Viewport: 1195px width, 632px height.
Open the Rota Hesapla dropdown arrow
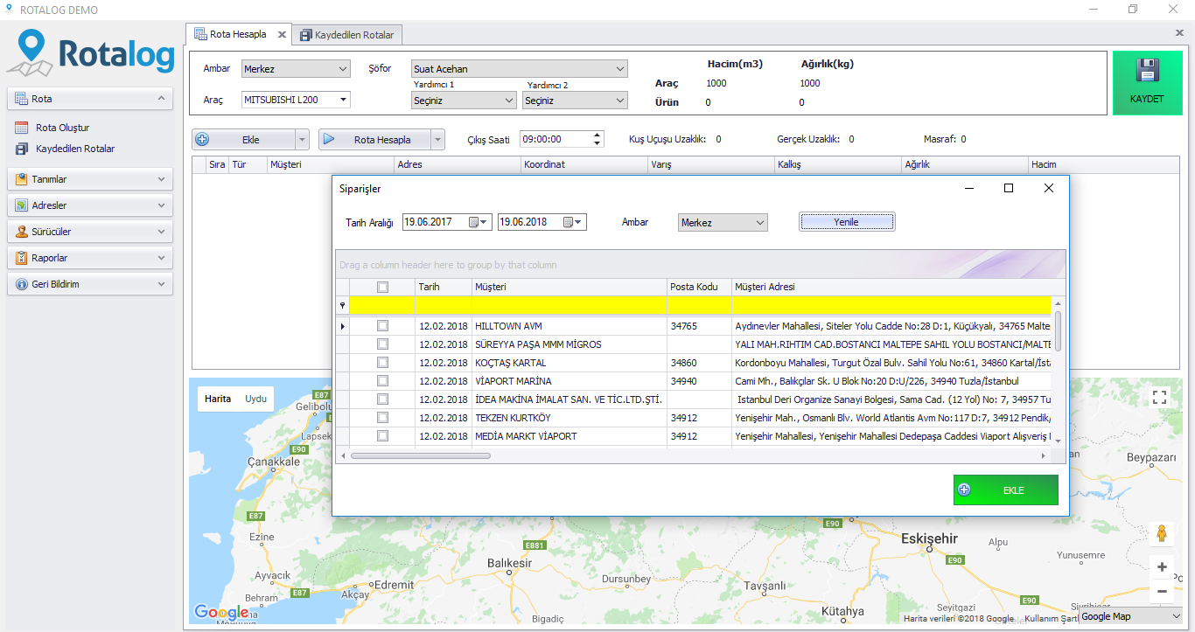click(x=438, y=140)
